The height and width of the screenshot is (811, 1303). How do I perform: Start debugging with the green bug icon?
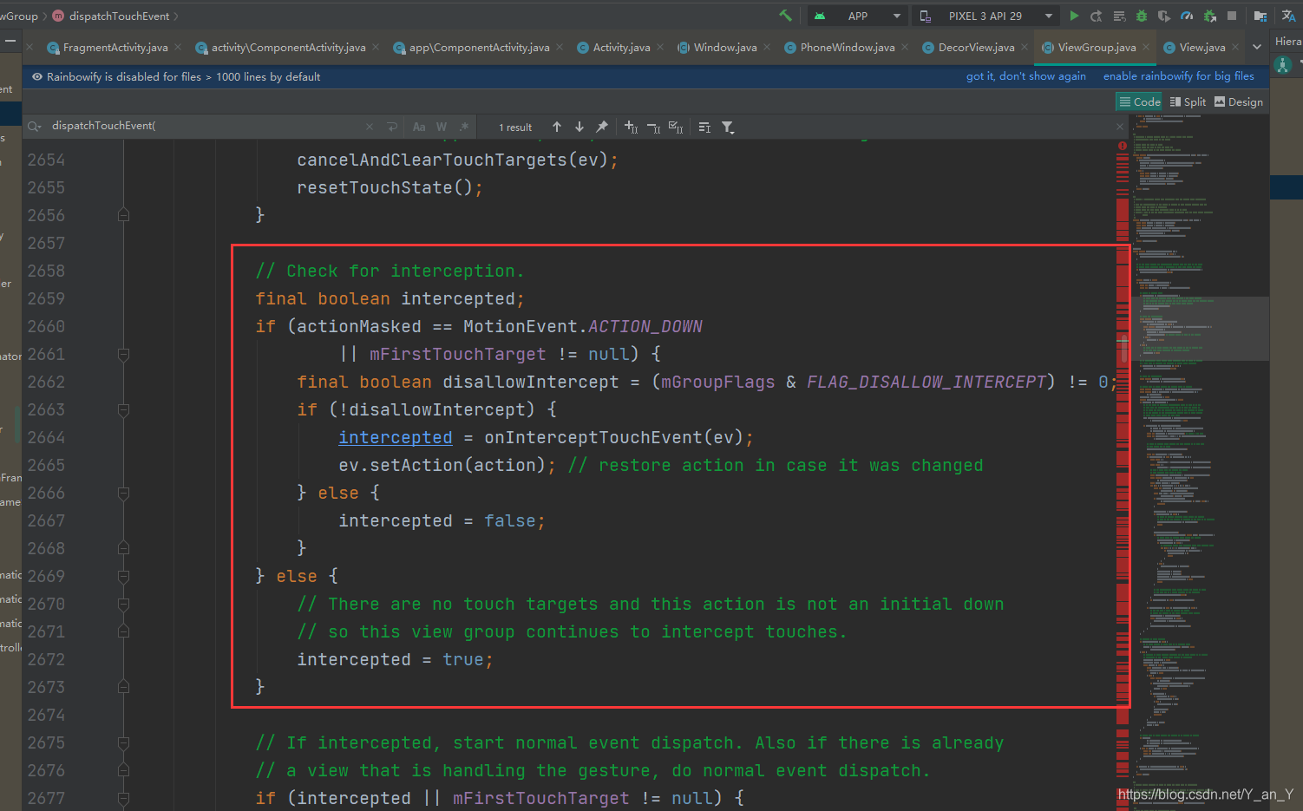[1142, 16]
